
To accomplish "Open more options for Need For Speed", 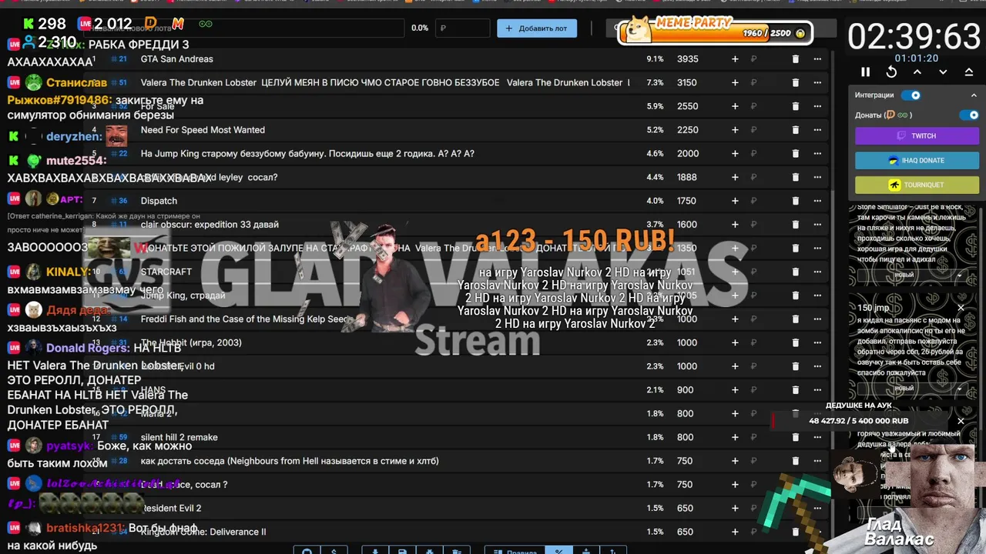I will click(x=817, y=130).
